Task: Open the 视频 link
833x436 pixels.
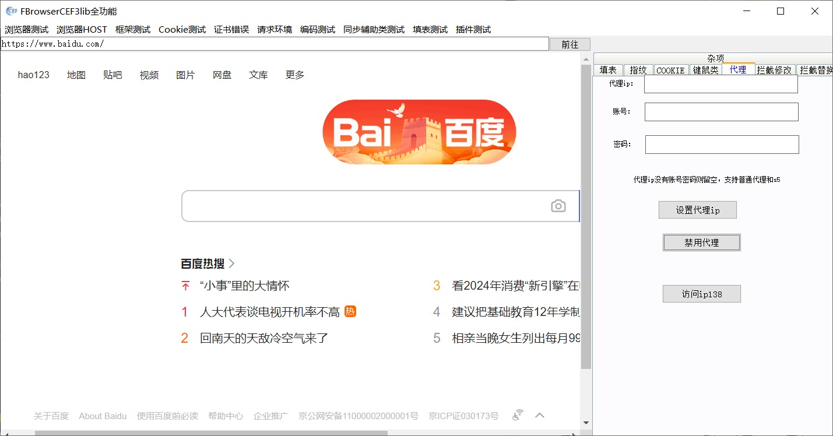Action: [149, 75]
